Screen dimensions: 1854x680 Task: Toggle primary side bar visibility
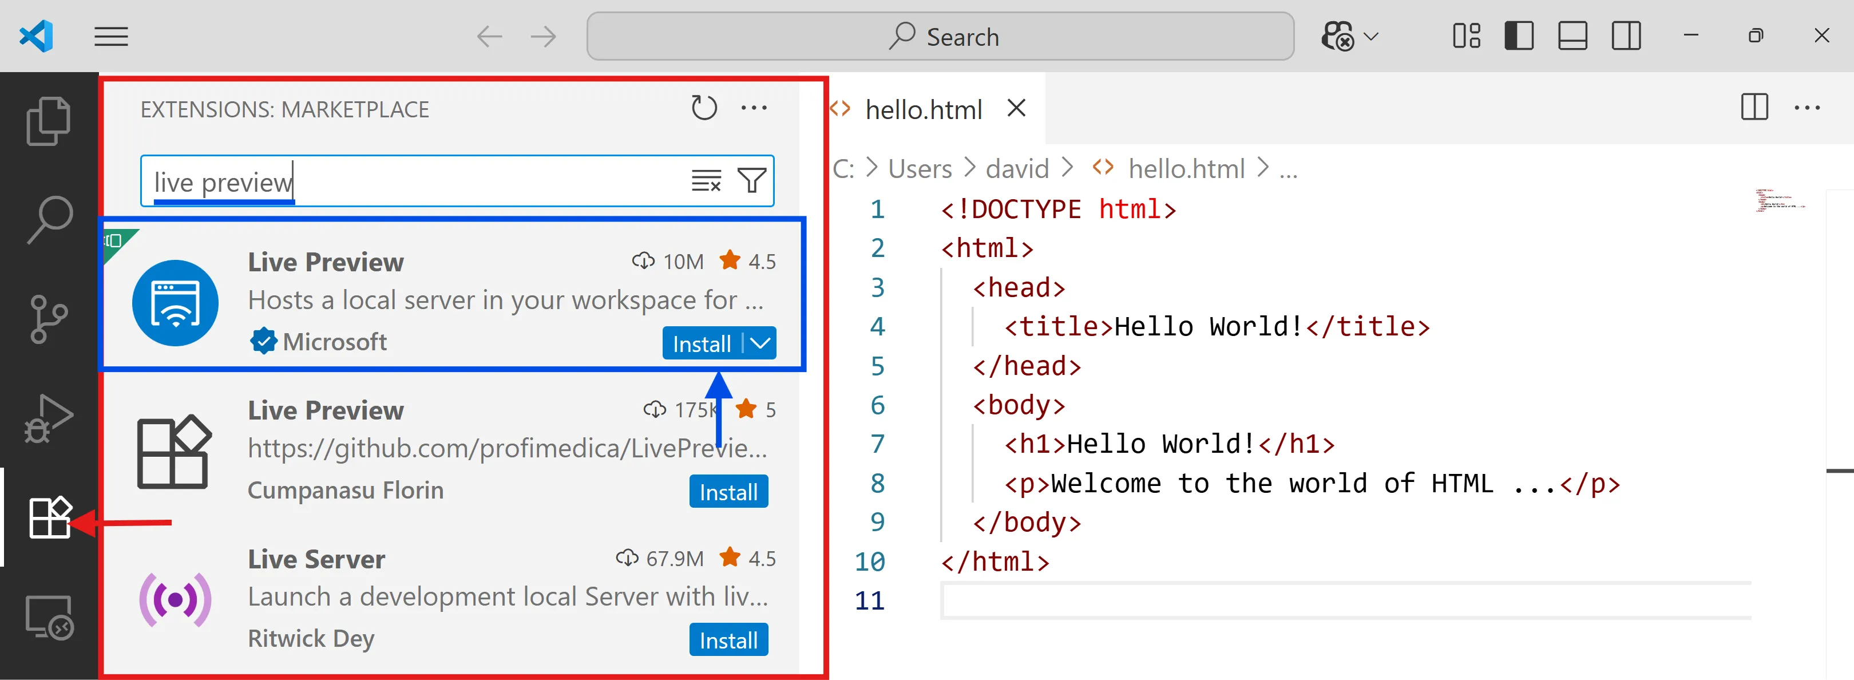pyautogui.click(x=1519, y=36)
